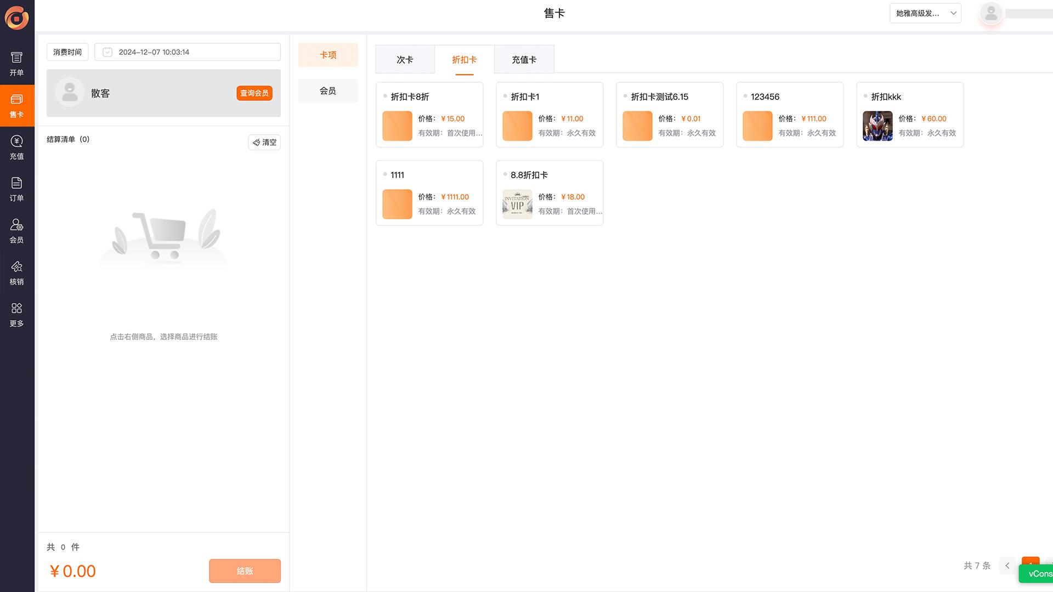Open the 更多 sidebar menu icon
The height and width of the screenshot is (592, 1053).
coord(16,315)
